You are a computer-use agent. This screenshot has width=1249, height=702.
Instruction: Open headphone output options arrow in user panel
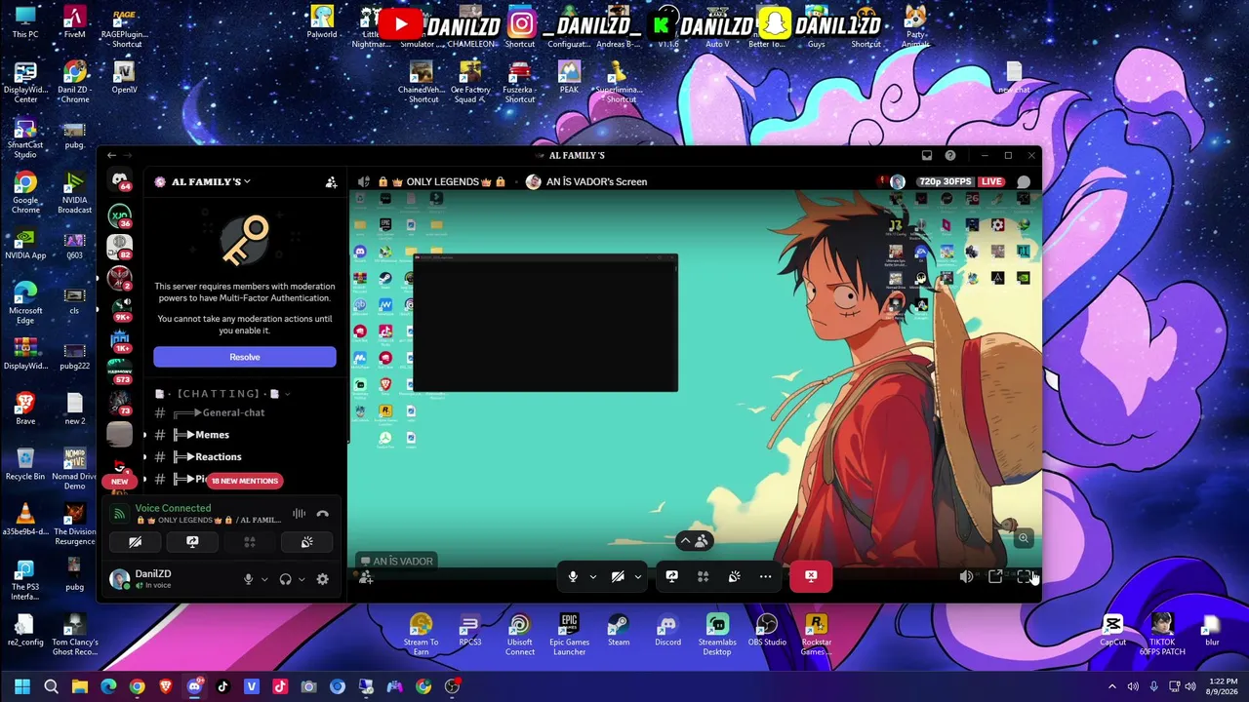coord(301,579)
